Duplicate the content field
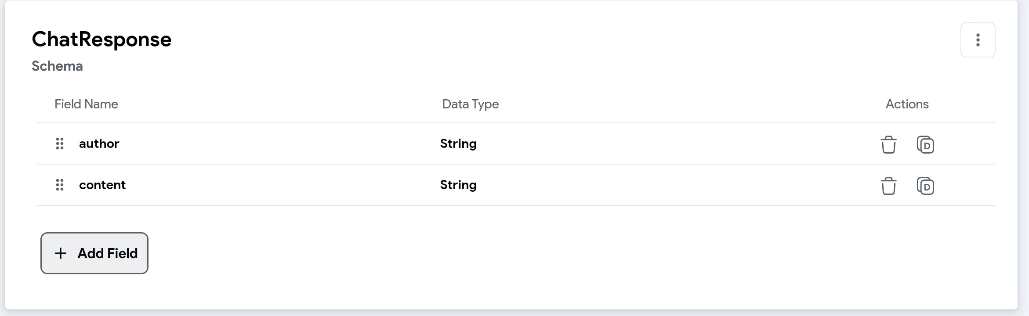Image resolution: width=1029 pixels, height=316 pixels. tap(925, 186)
